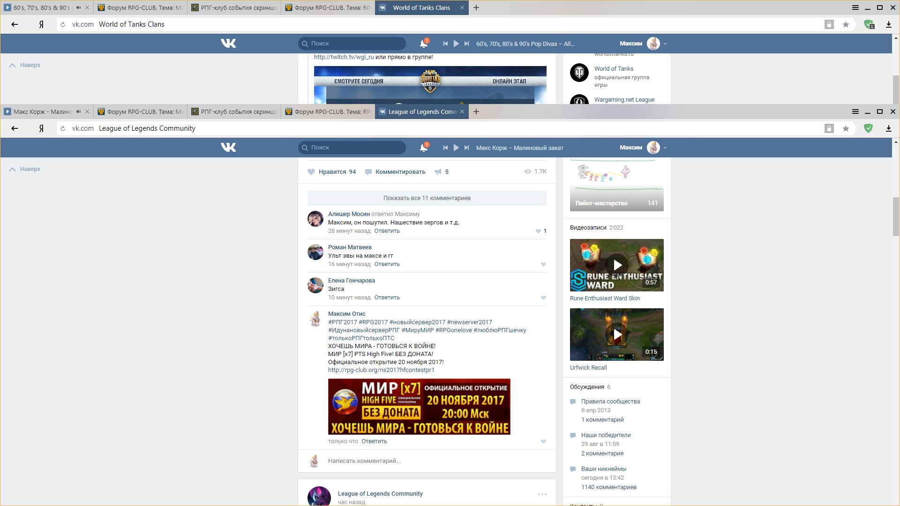Viewport: 900px width, 506px height.
Task: Open League of Legends Community post author
Action: [380, 494]
